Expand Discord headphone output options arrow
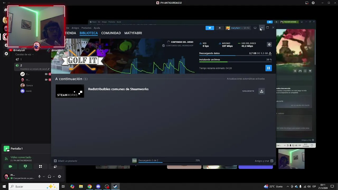This screenshot has width=338, height=190. [x=54, y=177]
